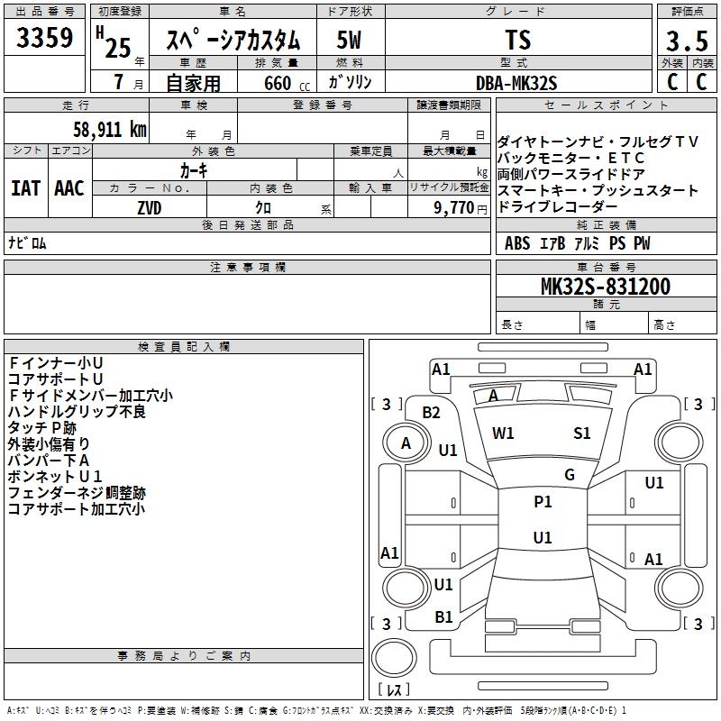The image size is (721, 721).
Task: Click the W1 mark on the windshield
Action: tap(503, 434)
